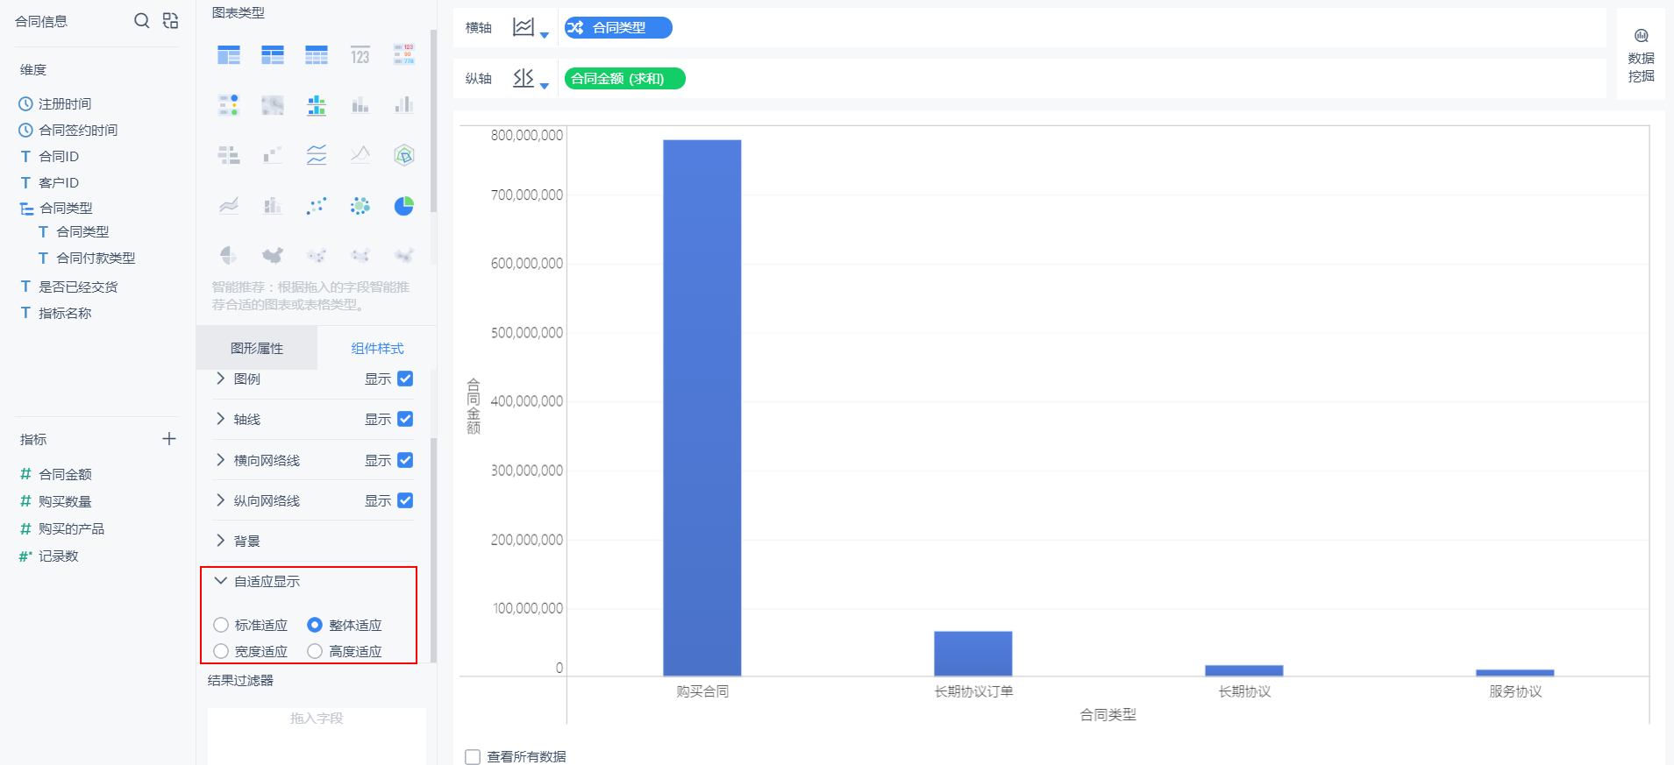Switch to the 图形属性 tab
The height and width of the screenshot is (765, 1674).
coord(257,348)
